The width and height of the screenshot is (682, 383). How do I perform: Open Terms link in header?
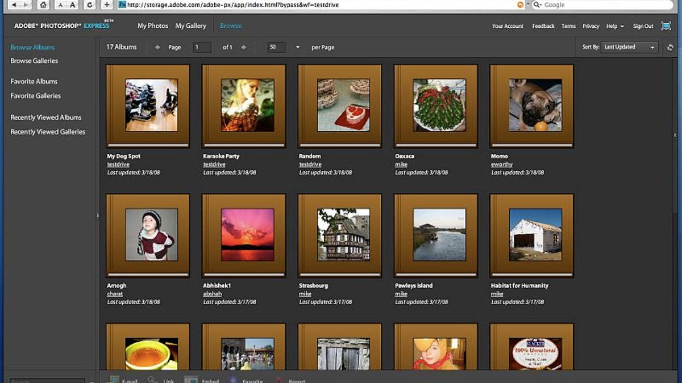568,26
